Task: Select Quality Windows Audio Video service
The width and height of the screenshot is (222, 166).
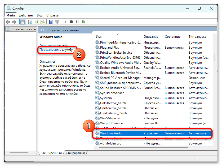Action: point(153,63)
